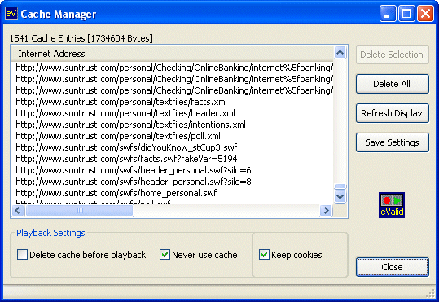Click the horizontal scrollbar thumb
Viewport: 439px width, 302px height.
coord(80,210)
